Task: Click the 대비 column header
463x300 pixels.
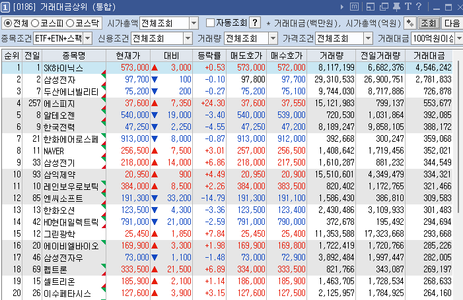Action: [171, 55]
